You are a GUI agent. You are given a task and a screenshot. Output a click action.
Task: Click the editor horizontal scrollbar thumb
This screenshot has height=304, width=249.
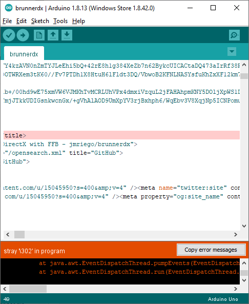point(19,235)
